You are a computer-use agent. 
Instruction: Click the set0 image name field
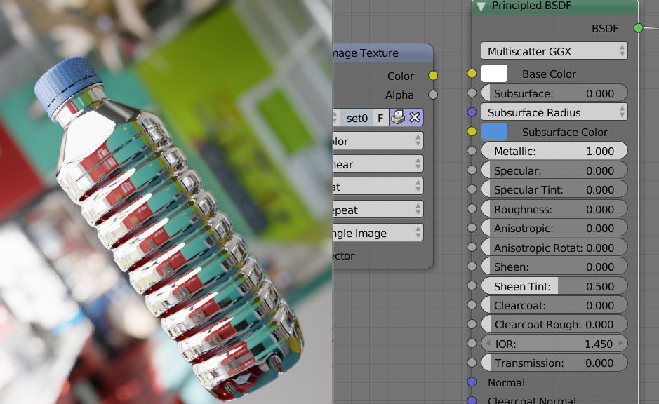pos(357,118)
